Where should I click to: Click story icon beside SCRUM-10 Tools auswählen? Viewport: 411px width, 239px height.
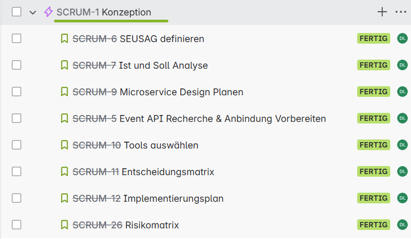coord(65,145)
